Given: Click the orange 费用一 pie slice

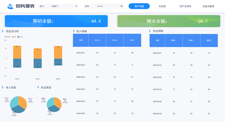Looking at the screenshot, I should tap(58, 102).
